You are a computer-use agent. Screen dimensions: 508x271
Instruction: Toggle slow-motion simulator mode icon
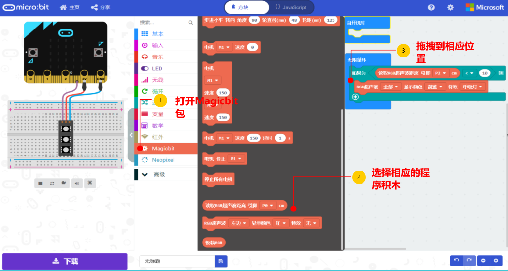tap(64, 183)
